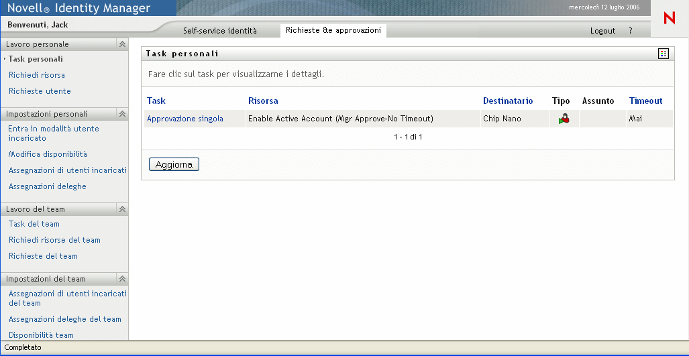Click the Completato status bar text
The height and width of the screenshot is (356, 689).
click(x=22, y=347)
